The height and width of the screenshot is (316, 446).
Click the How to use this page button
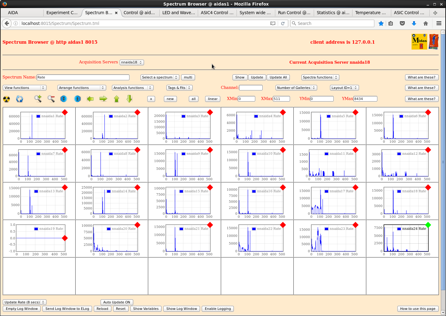click(x=418, y=309)
